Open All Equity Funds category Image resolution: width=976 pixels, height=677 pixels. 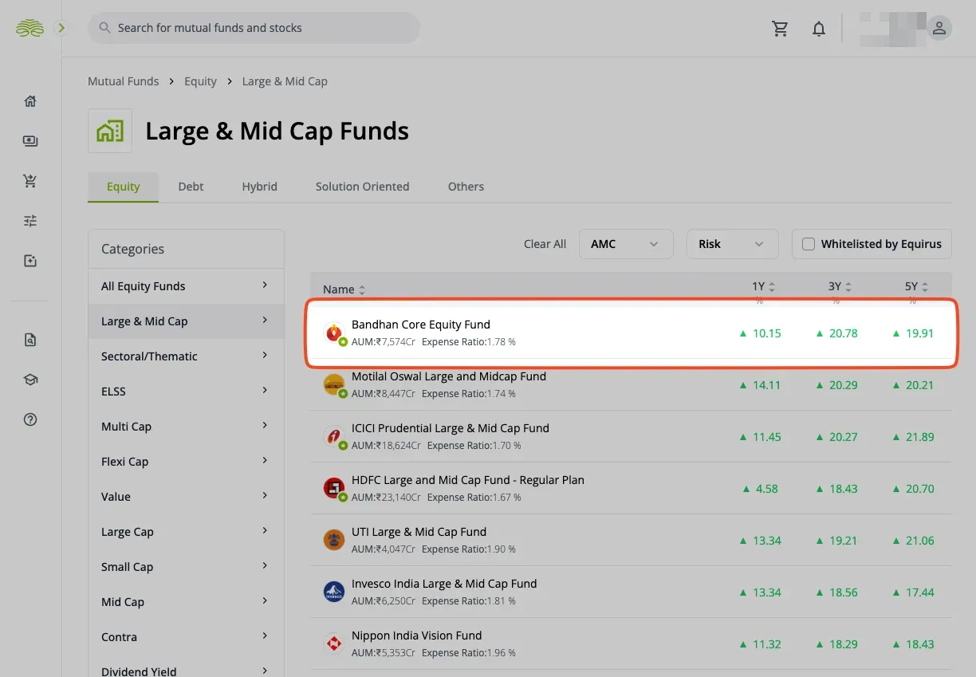point(186,286)
